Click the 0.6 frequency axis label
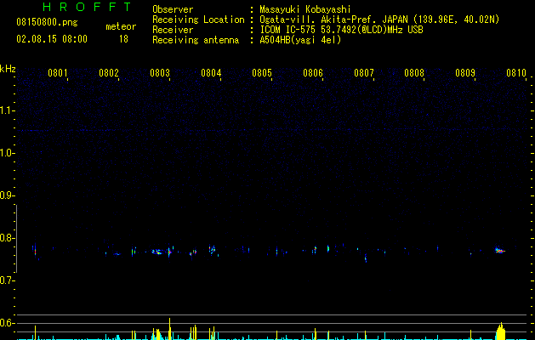The width and height of the screenshot is (535, 340). (7, 323)
